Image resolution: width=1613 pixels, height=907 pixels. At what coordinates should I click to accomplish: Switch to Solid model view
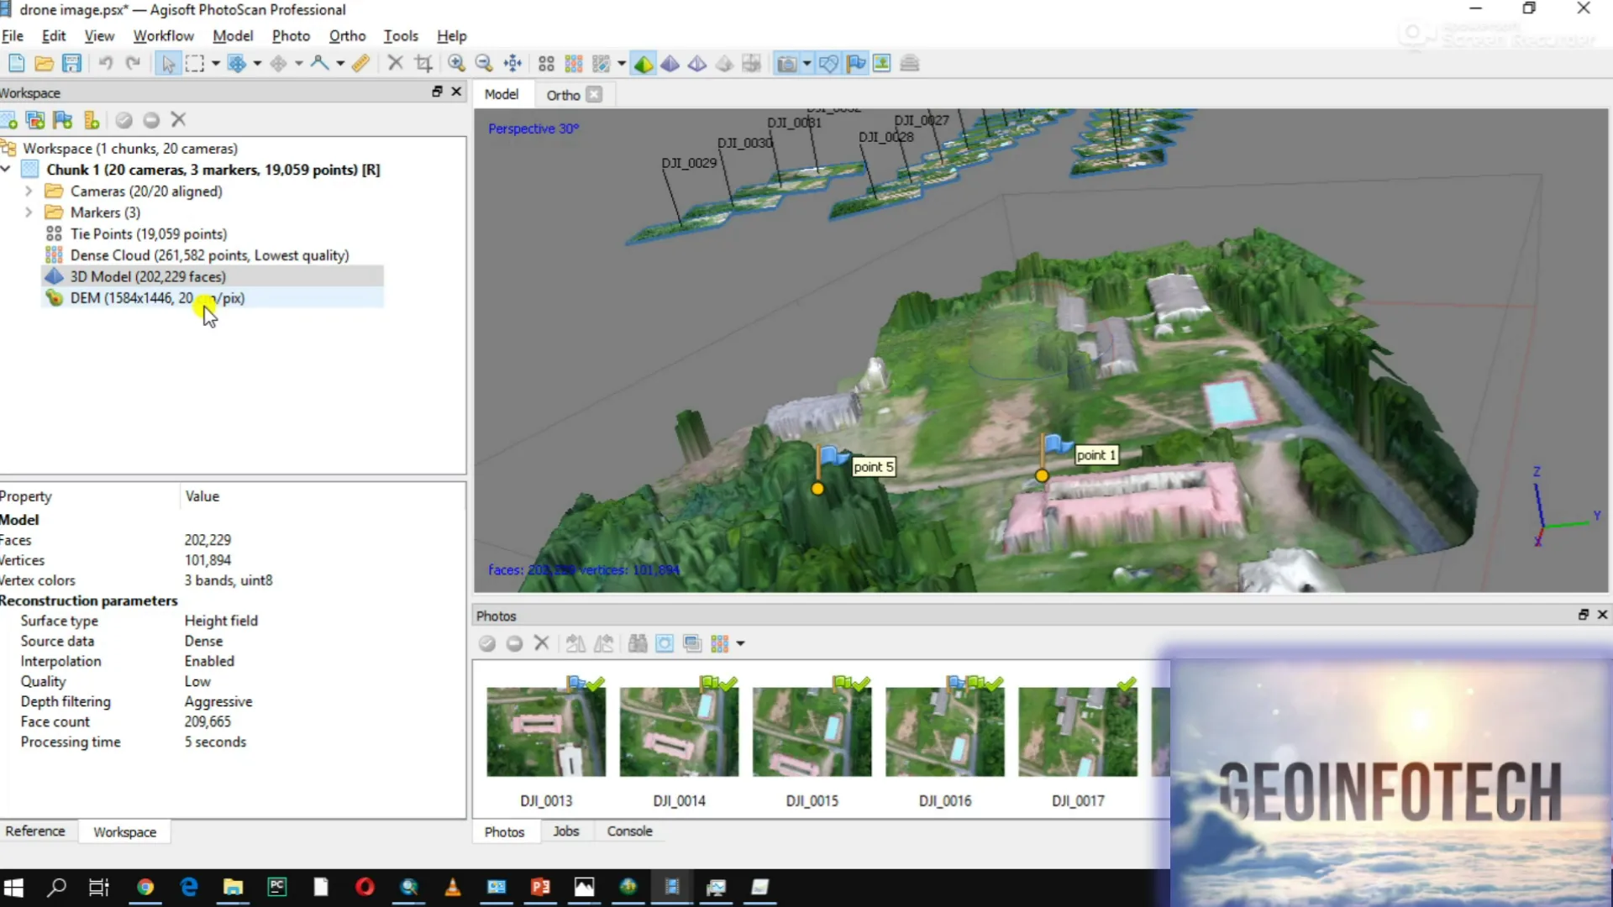pos(670,63)
